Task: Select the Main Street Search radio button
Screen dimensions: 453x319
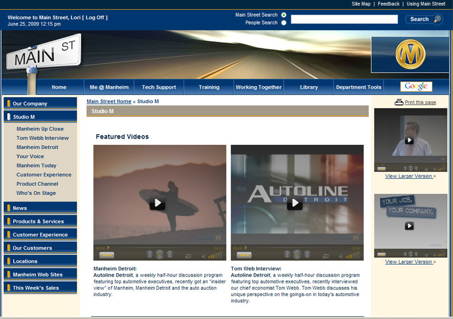Action: pos(284,15)
